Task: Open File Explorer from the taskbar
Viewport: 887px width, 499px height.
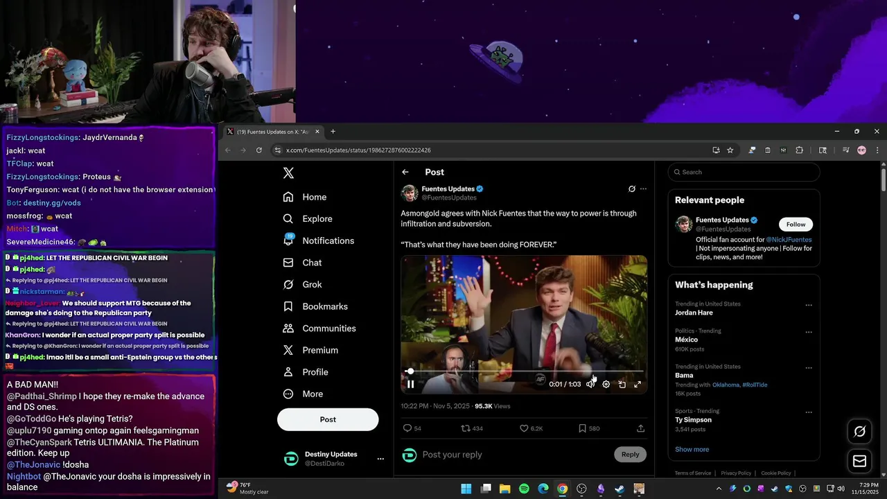Action: click(504, 489)
